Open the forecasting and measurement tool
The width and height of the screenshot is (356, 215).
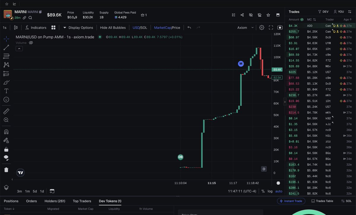coord(6,74)
